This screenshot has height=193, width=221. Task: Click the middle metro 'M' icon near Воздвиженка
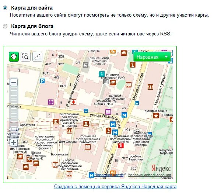tap(113, 124)
